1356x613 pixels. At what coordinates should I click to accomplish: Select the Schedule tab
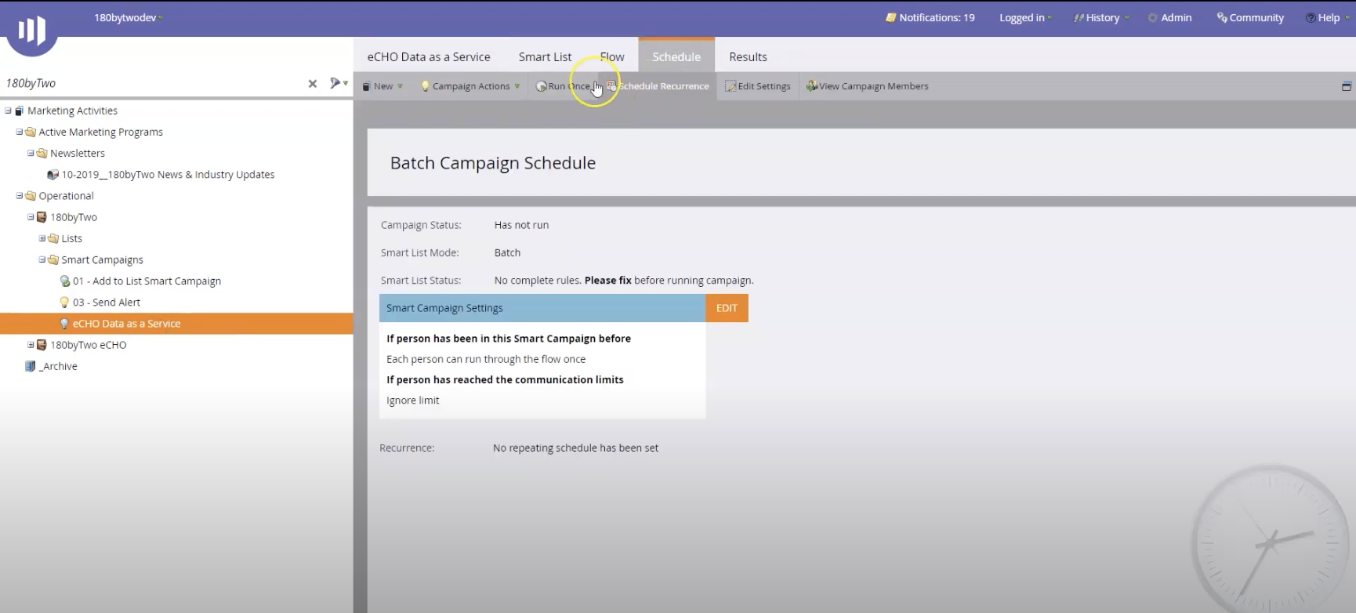pyautogui.click(x=676, y=56)
